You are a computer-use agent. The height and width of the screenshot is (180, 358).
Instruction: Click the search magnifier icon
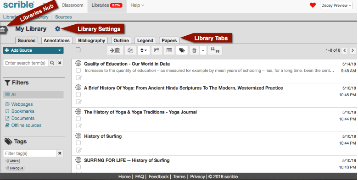pos(52,63)
